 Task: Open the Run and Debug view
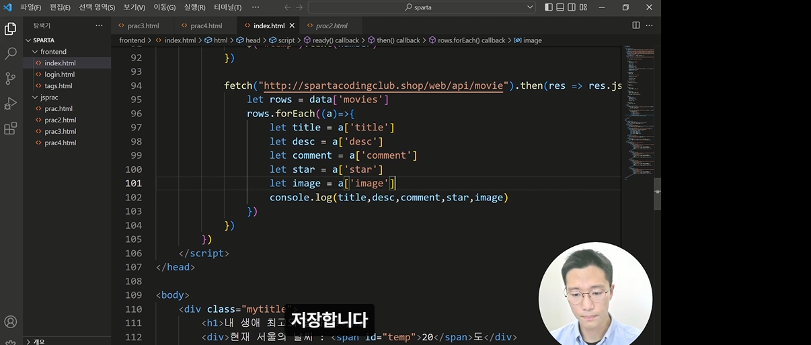click(x=11, y=103)
